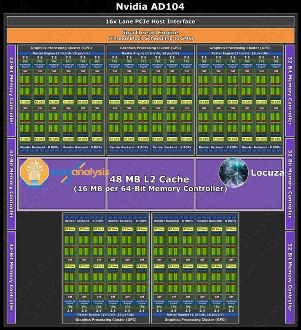Image resolution: width=301 pixels, height=330 pixels.
Task: Click the 'semianalysis' wordmark text
Action: point(80,172)
